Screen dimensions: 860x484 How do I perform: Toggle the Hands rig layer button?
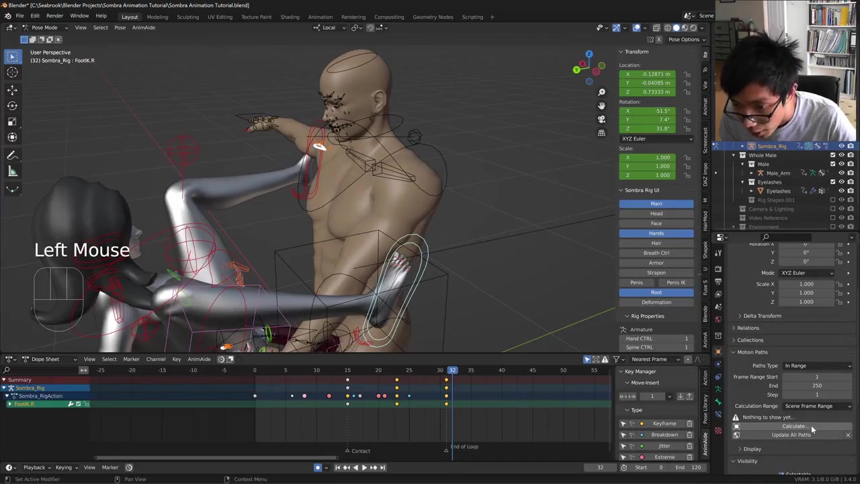click(x=656, y=233)
